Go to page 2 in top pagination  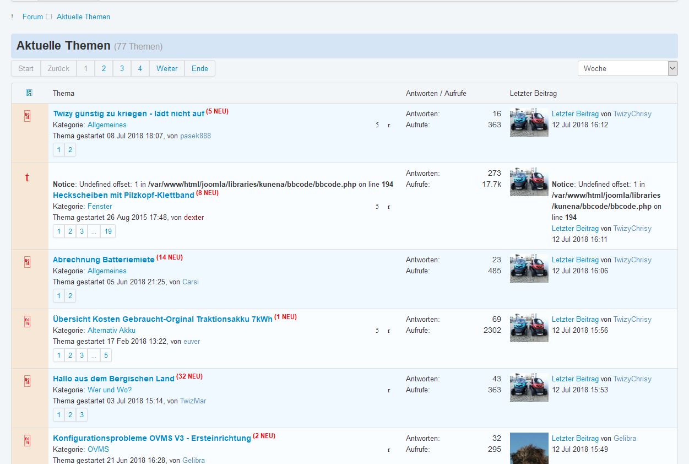click(x=104, y=68)
